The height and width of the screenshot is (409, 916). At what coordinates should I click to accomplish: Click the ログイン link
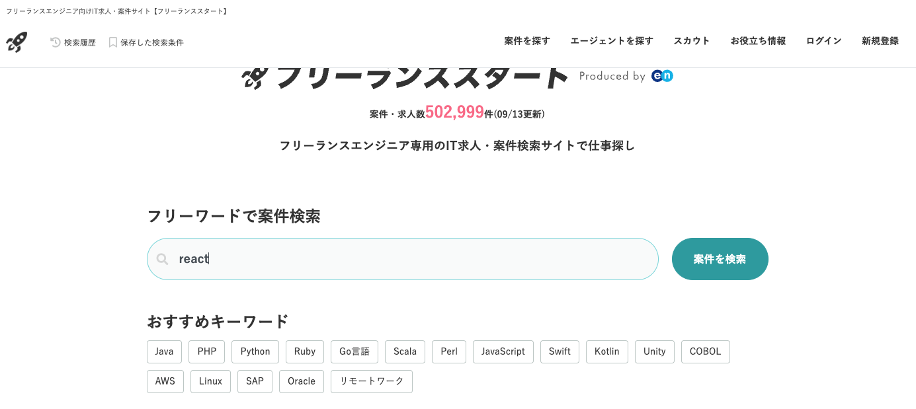(x=823, y=41)
